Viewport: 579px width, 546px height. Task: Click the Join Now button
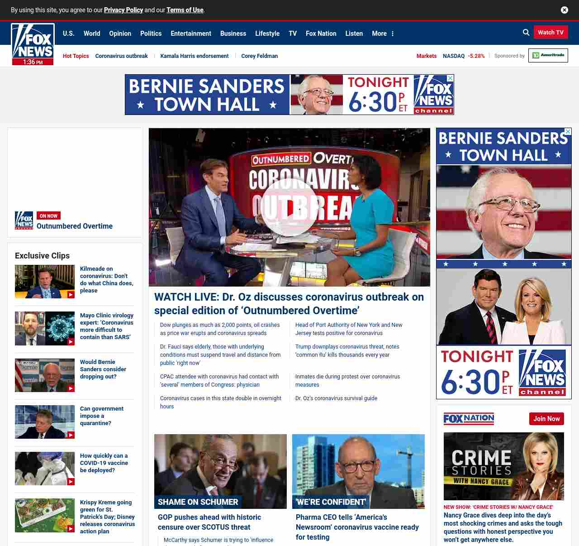click(546, 419)
